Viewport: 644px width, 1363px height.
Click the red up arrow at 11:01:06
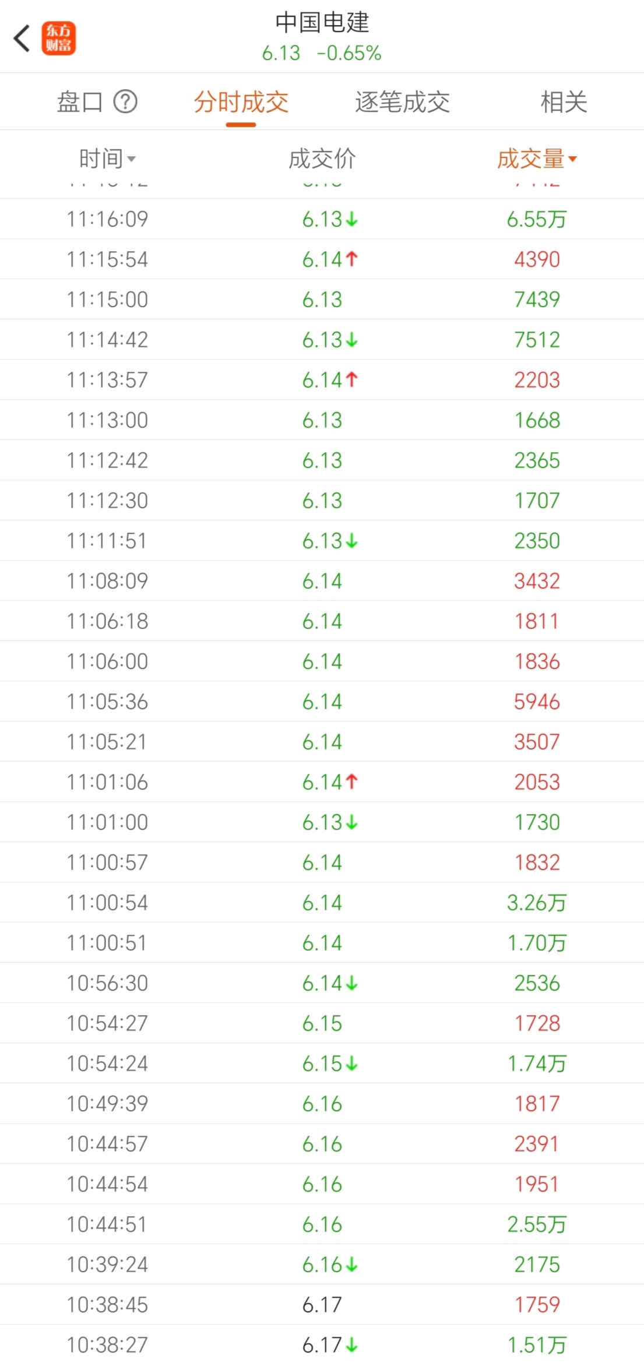351,781
